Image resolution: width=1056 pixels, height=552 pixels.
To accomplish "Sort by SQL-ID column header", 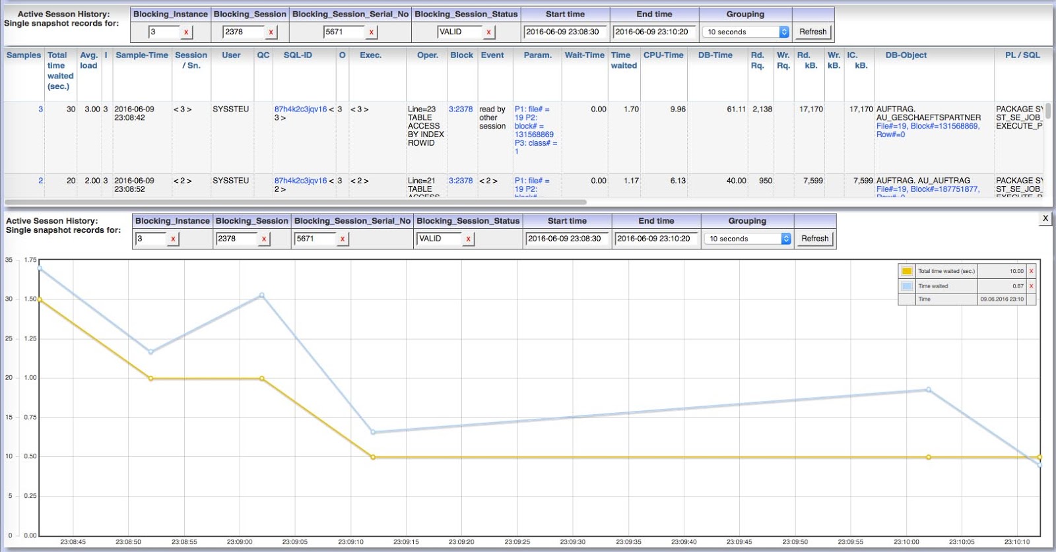I will tap(298, 55).
